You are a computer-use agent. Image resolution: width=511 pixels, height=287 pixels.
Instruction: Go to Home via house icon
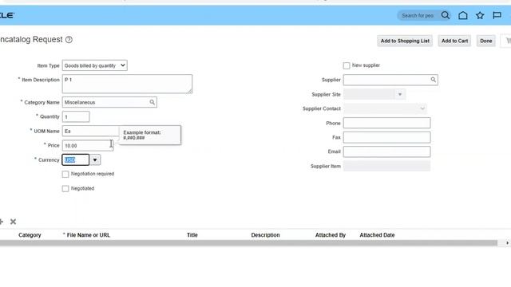(x=463, y=15)
